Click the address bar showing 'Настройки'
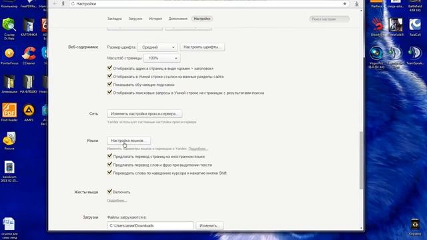This screenshot has width=427, height=240. [209, 3]
